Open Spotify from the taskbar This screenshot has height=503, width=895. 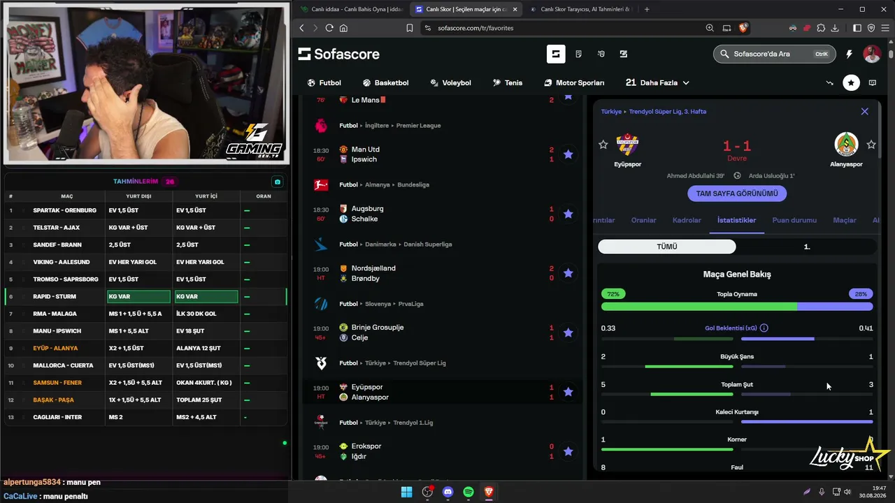[468, 492]
